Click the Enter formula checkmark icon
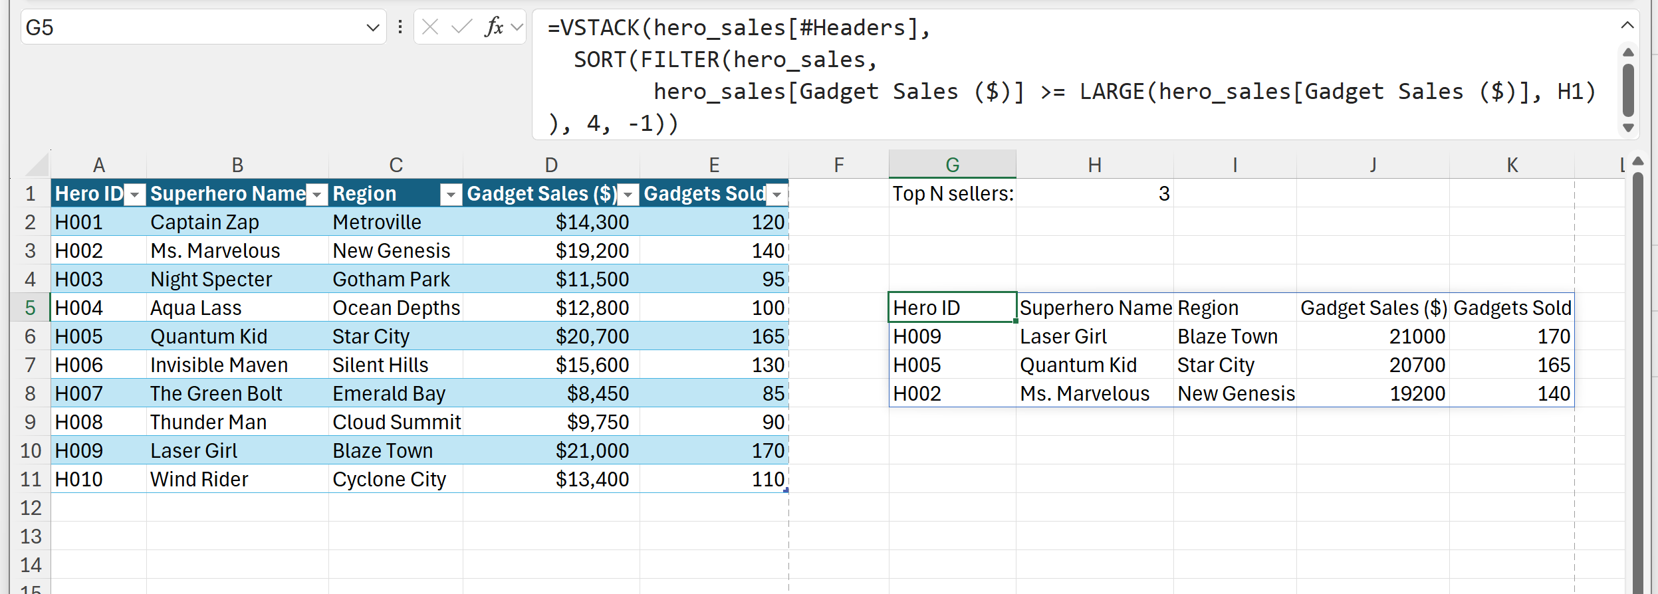This screenshot has width=1658, height=594. click(x=461, y=27)
